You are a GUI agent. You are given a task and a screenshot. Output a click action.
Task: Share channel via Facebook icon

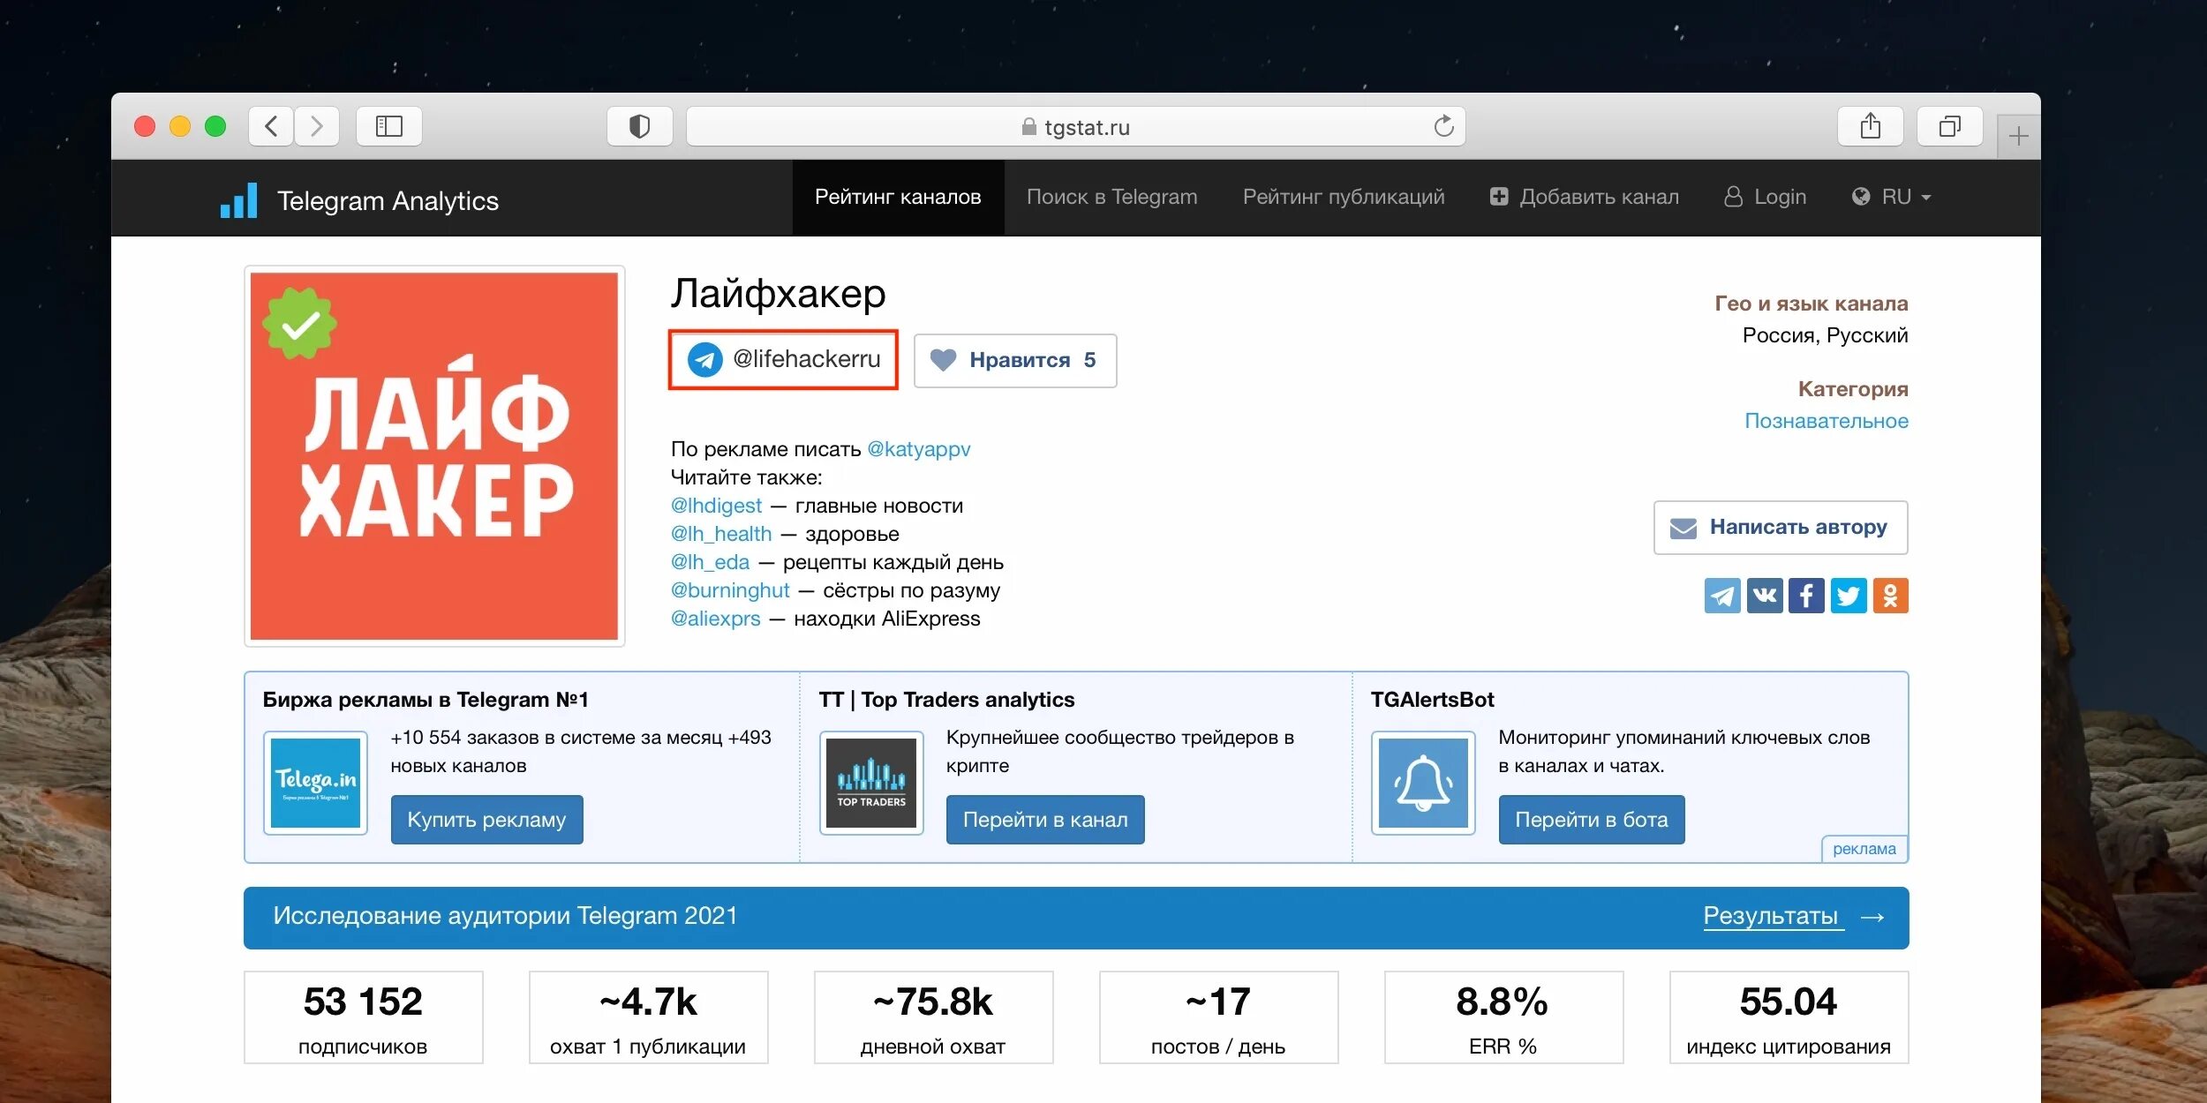coord(1806,596)
